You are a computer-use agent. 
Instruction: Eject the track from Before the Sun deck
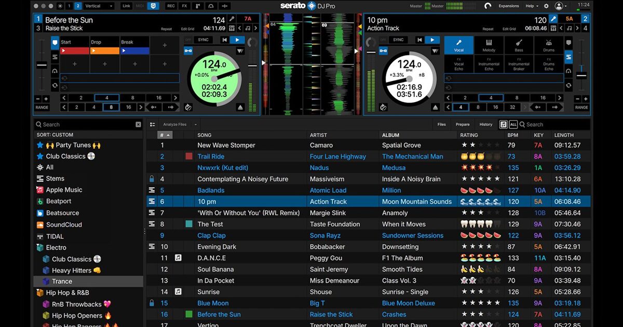pos(240,107)
